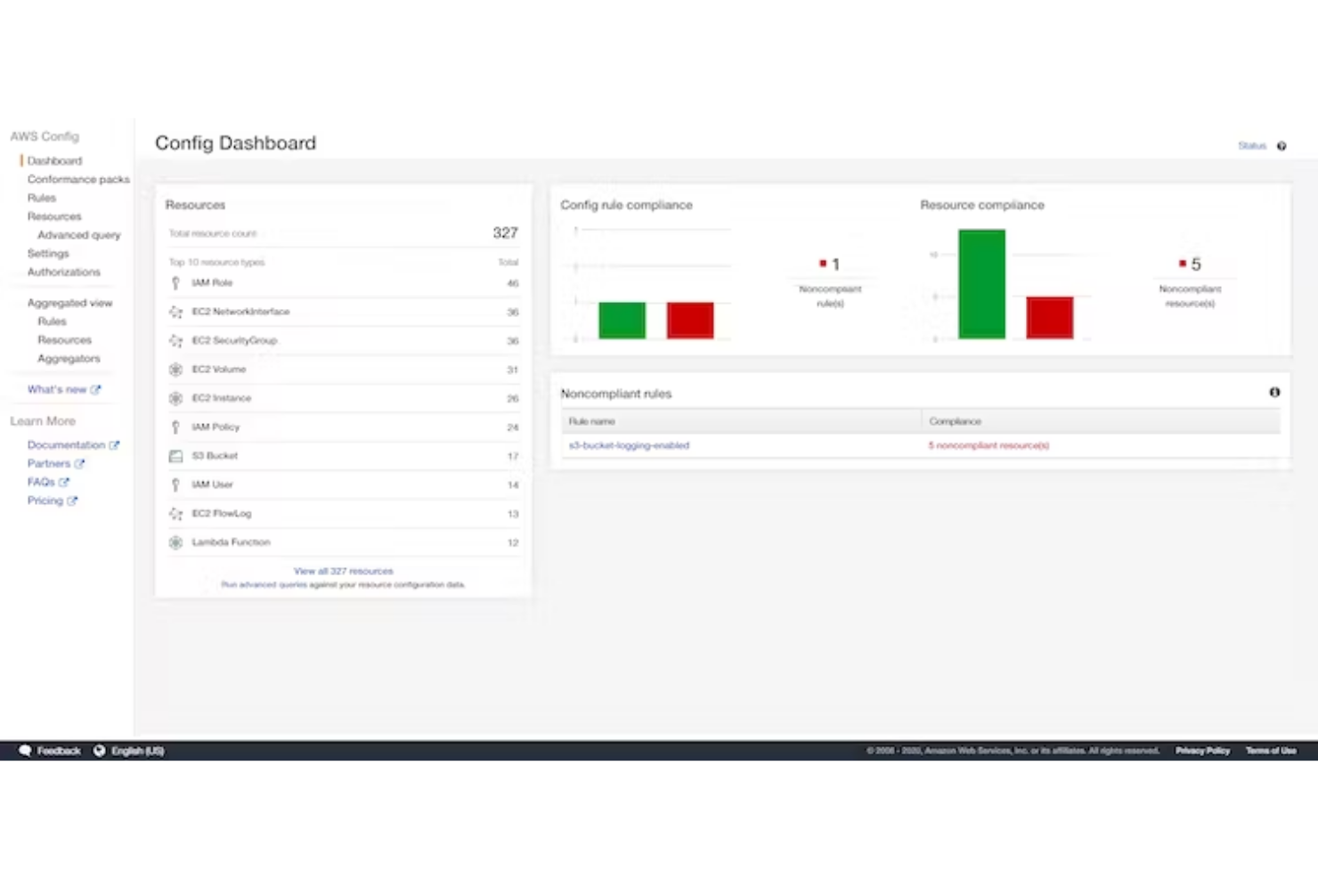
Task: Click the globe icon in the footer
Action: (99, 751)
